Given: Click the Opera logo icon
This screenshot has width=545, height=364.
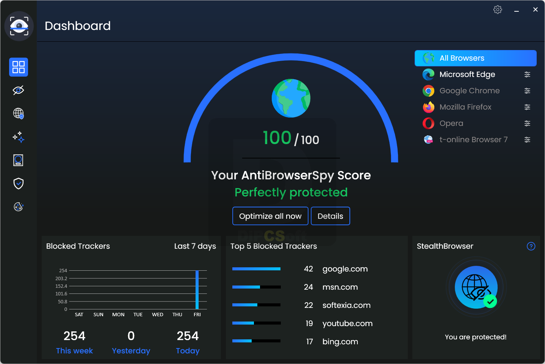Looking at the screenshot, I should (x=428, y=123).
